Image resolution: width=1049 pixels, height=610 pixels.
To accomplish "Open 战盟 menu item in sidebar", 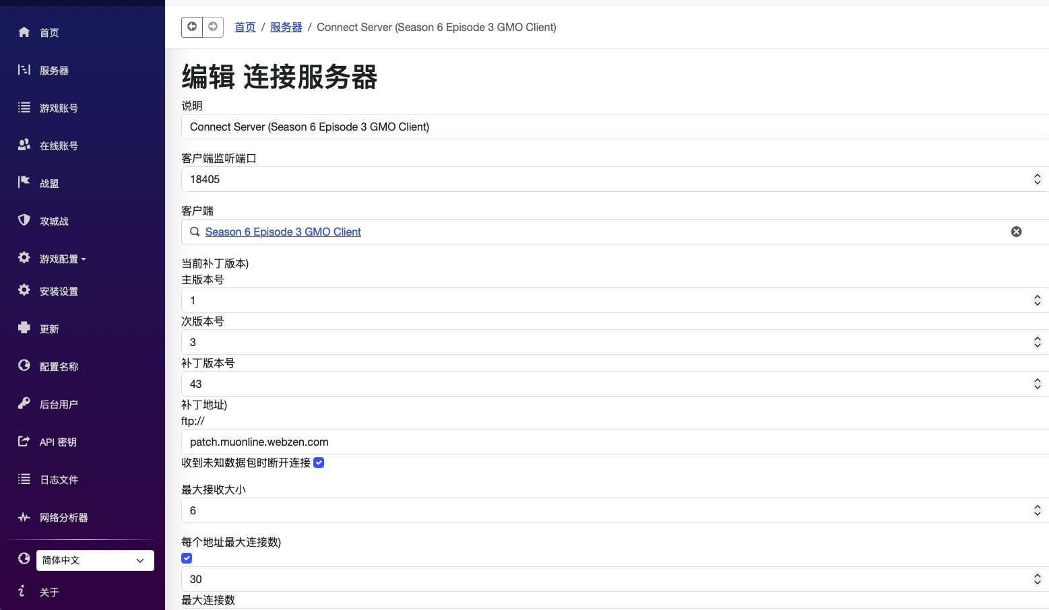I will point(49,183).
